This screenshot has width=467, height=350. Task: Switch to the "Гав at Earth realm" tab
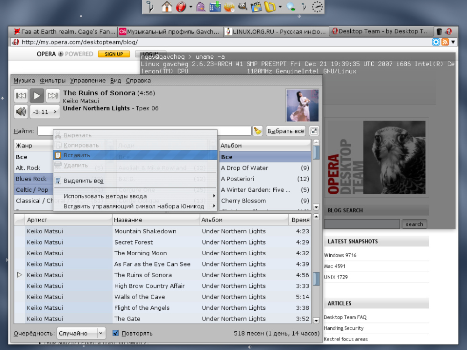click(x=64, y=32)
